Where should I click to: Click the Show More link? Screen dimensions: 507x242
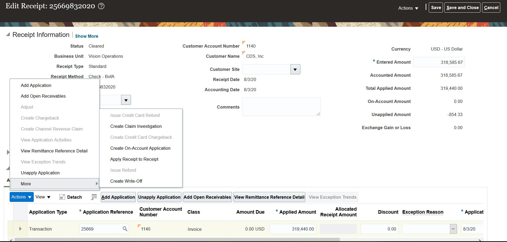(x=87, y=36)
